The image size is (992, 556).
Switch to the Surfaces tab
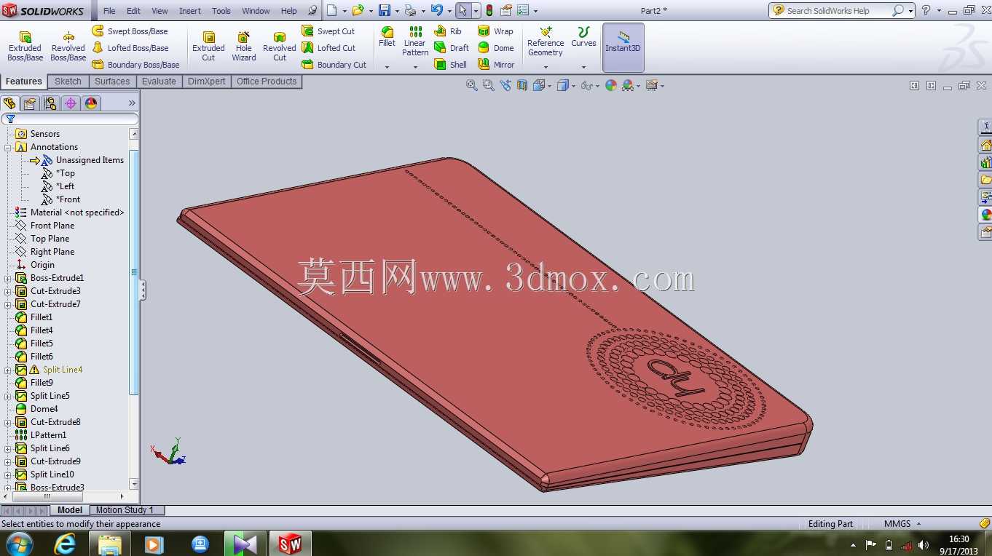112,82
